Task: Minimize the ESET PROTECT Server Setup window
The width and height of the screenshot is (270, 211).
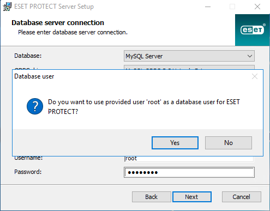Action: 208,7
